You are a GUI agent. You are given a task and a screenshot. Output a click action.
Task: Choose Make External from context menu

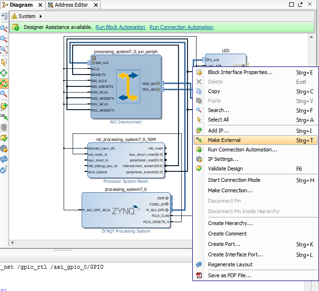coord(255,140)
